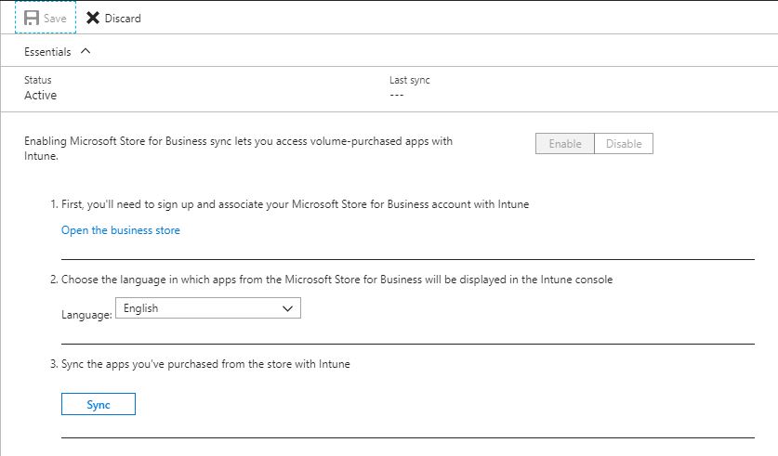Click the Discard X icon

click(x=93, y=18)
